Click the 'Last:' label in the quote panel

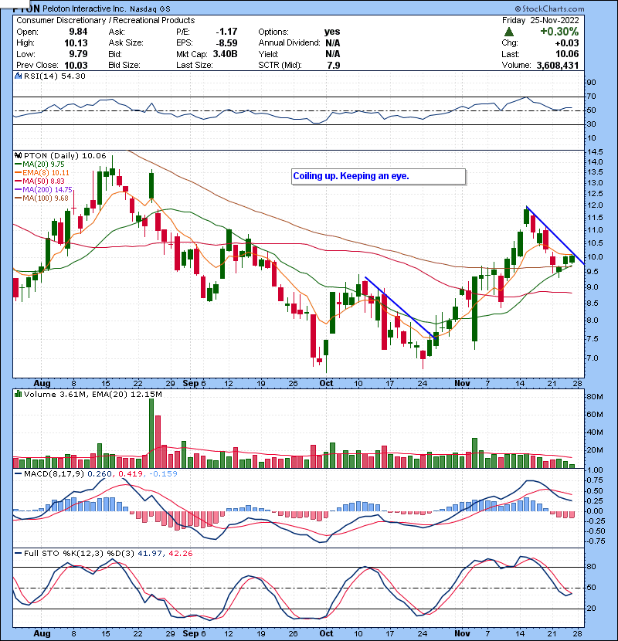pyautogui.click(x=511, y=54)
